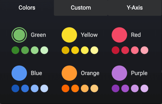162x104 pixels.
Task: Select the darkest green shade swatch
Action: [15, 50]
